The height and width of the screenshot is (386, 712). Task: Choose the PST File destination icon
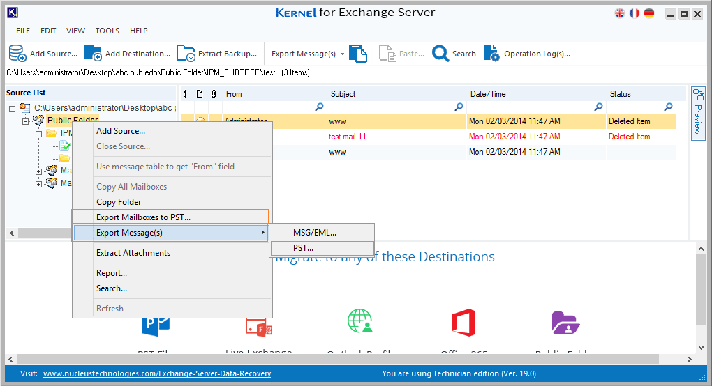pos(156,327)
